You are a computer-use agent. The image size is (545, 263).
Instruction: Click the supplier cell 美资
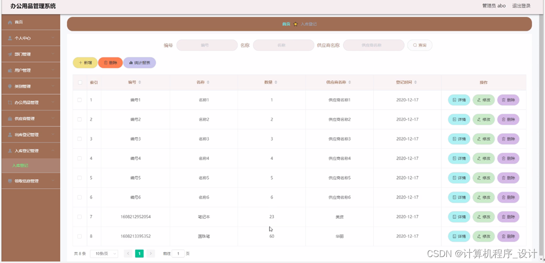(339, 217)
